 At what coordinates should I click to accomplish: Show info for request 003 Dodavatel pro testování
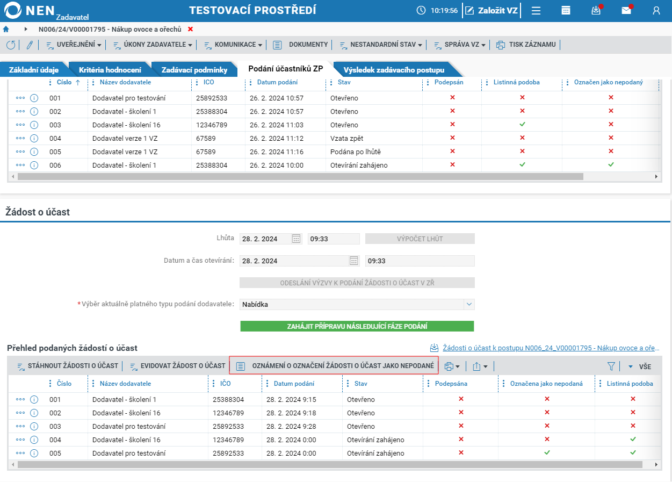point(34,426)
